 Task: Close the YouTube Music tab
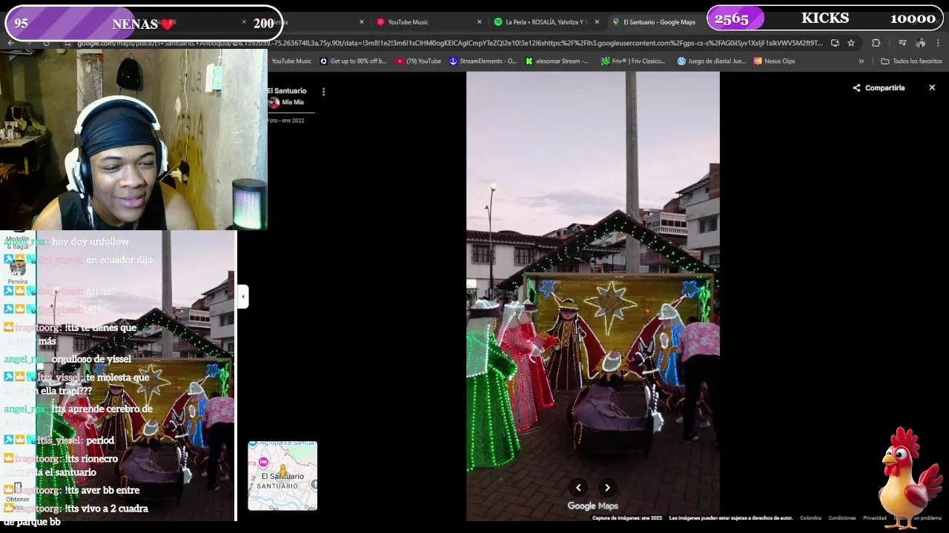coord(479,22)
